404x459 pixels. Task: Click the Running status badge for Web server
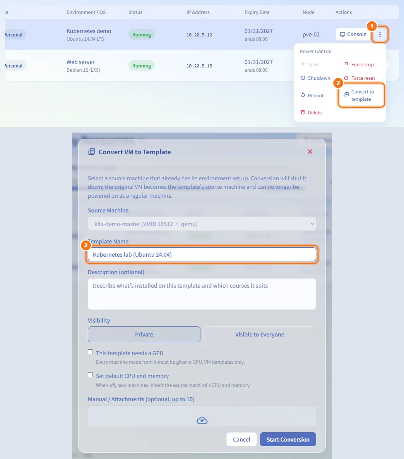(142, 66)
